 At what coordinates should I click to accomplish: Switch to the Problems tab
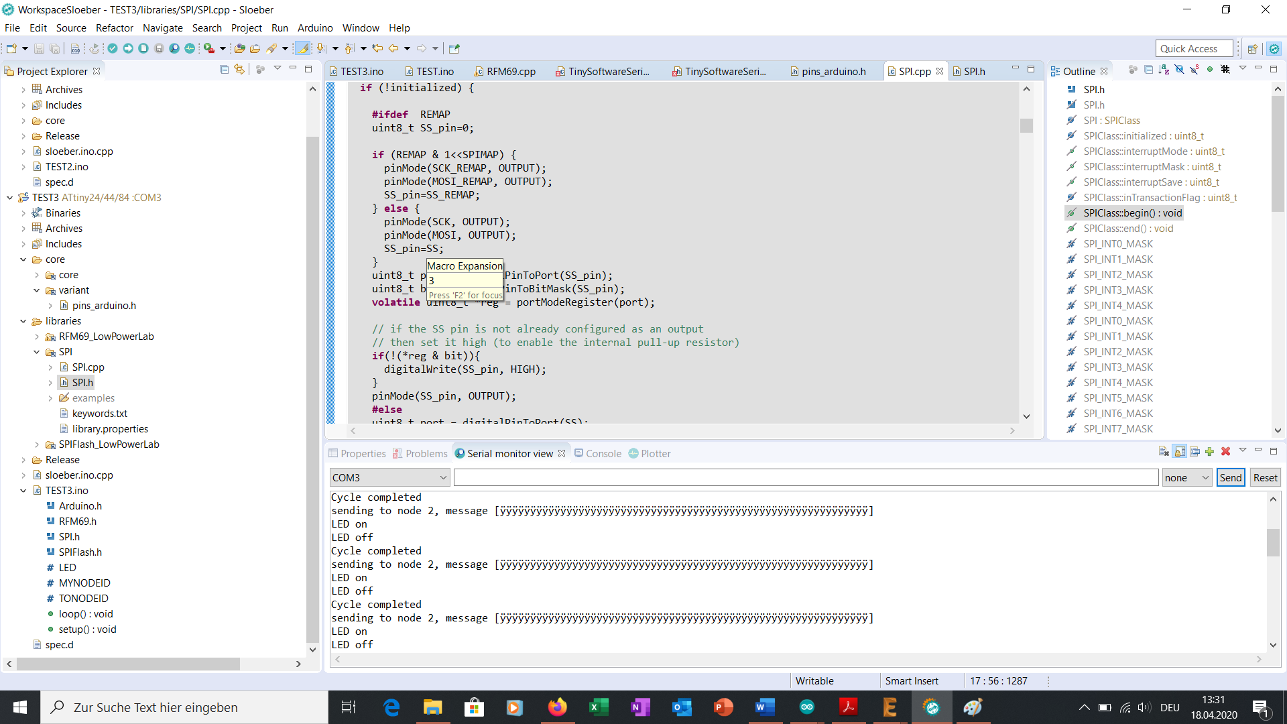click(420, 453)
